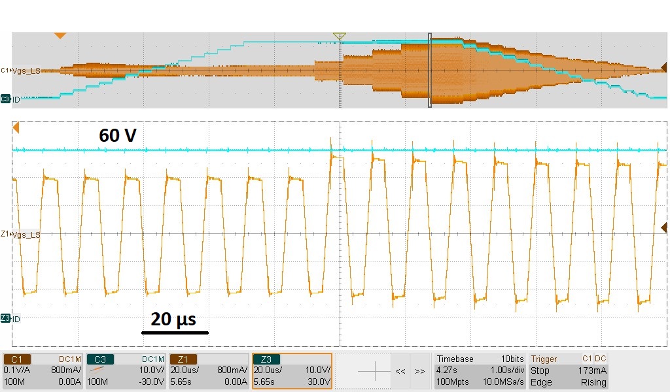
Task: Click the 60 V annotation label
Action: coord(118,136)
